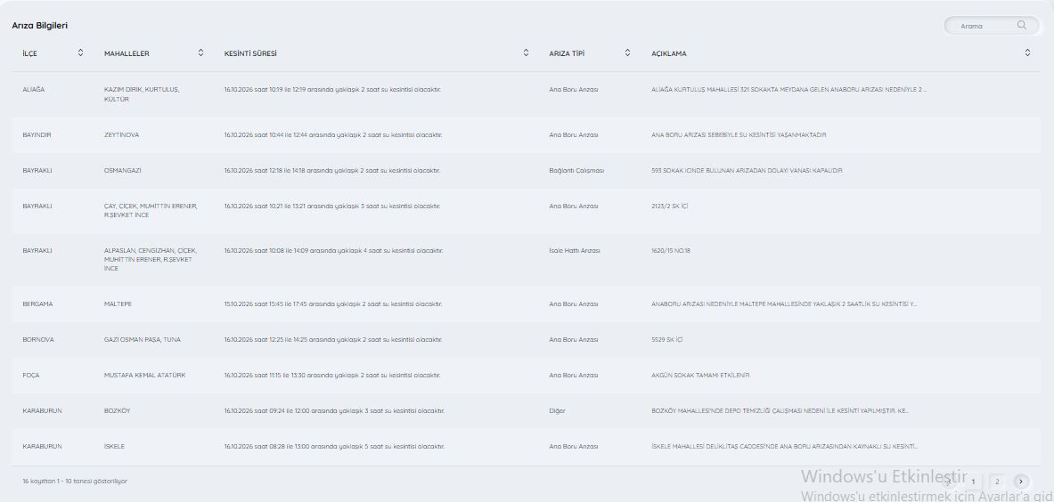Select the ALİAĞA district cell
The image size is (1054, 502).
pyautogui.click(x=34, y=89)
